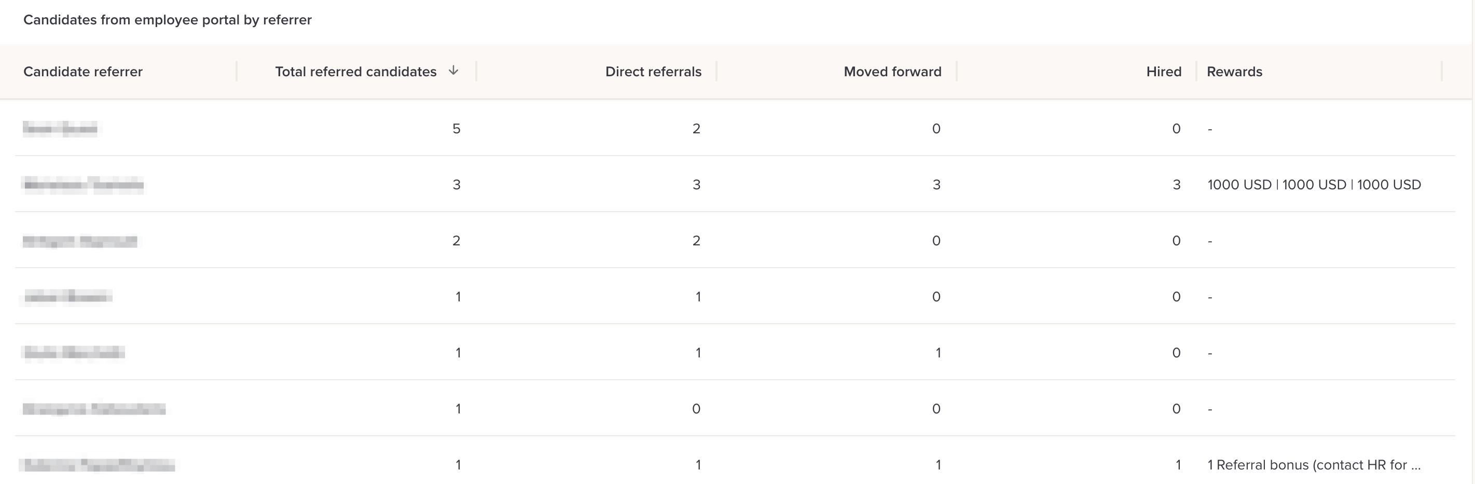Viewport: 1475px width, 484px height.
Task: Click the Candidates from employee portal title
Action: 167,20
